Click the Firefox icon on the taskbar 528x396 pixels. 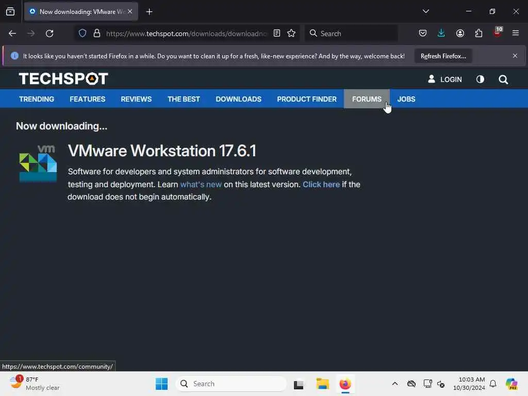(345, 384)
